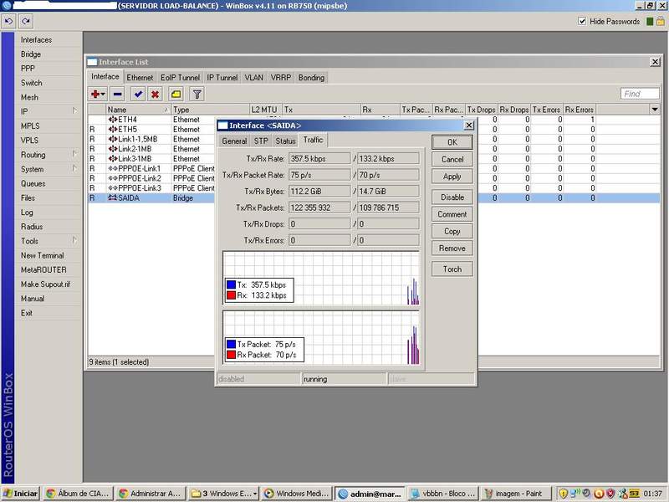This screenshot has width=669, height=502.
Task: Click the Redo arrow icon in WinBox toolbar
Action: [26, 21]
